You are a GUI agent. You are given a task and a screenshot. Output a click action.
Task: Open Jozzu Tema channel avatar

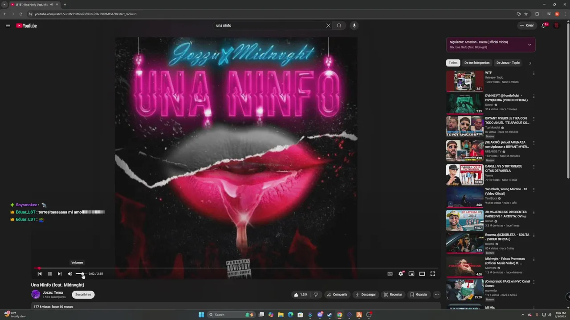(36, 294)
